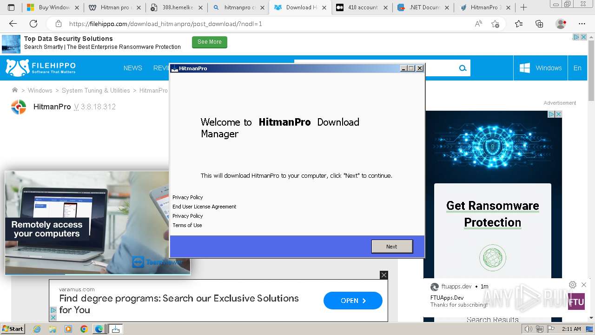The height and width of the screenshot is (335, 595).
Task: Open AdChoices icon on varamus ad
Action: point(53,310)
